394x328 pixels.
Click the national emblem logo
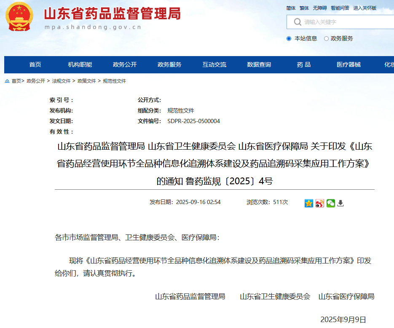coord(19,17)
